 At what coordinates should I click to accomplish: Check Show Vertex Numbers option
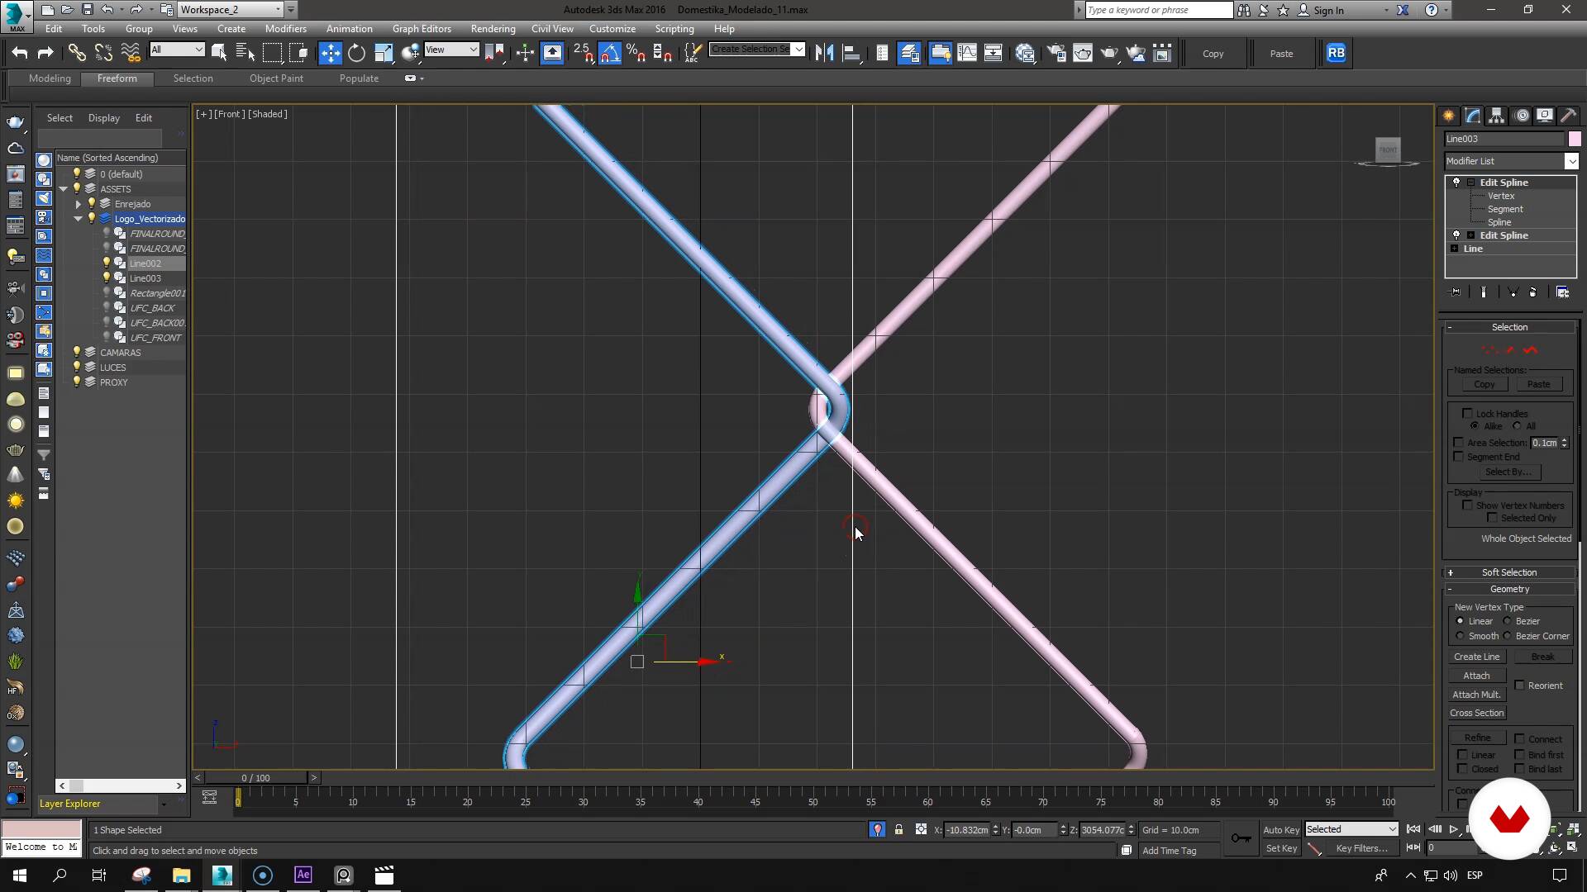click(1467, 505)
